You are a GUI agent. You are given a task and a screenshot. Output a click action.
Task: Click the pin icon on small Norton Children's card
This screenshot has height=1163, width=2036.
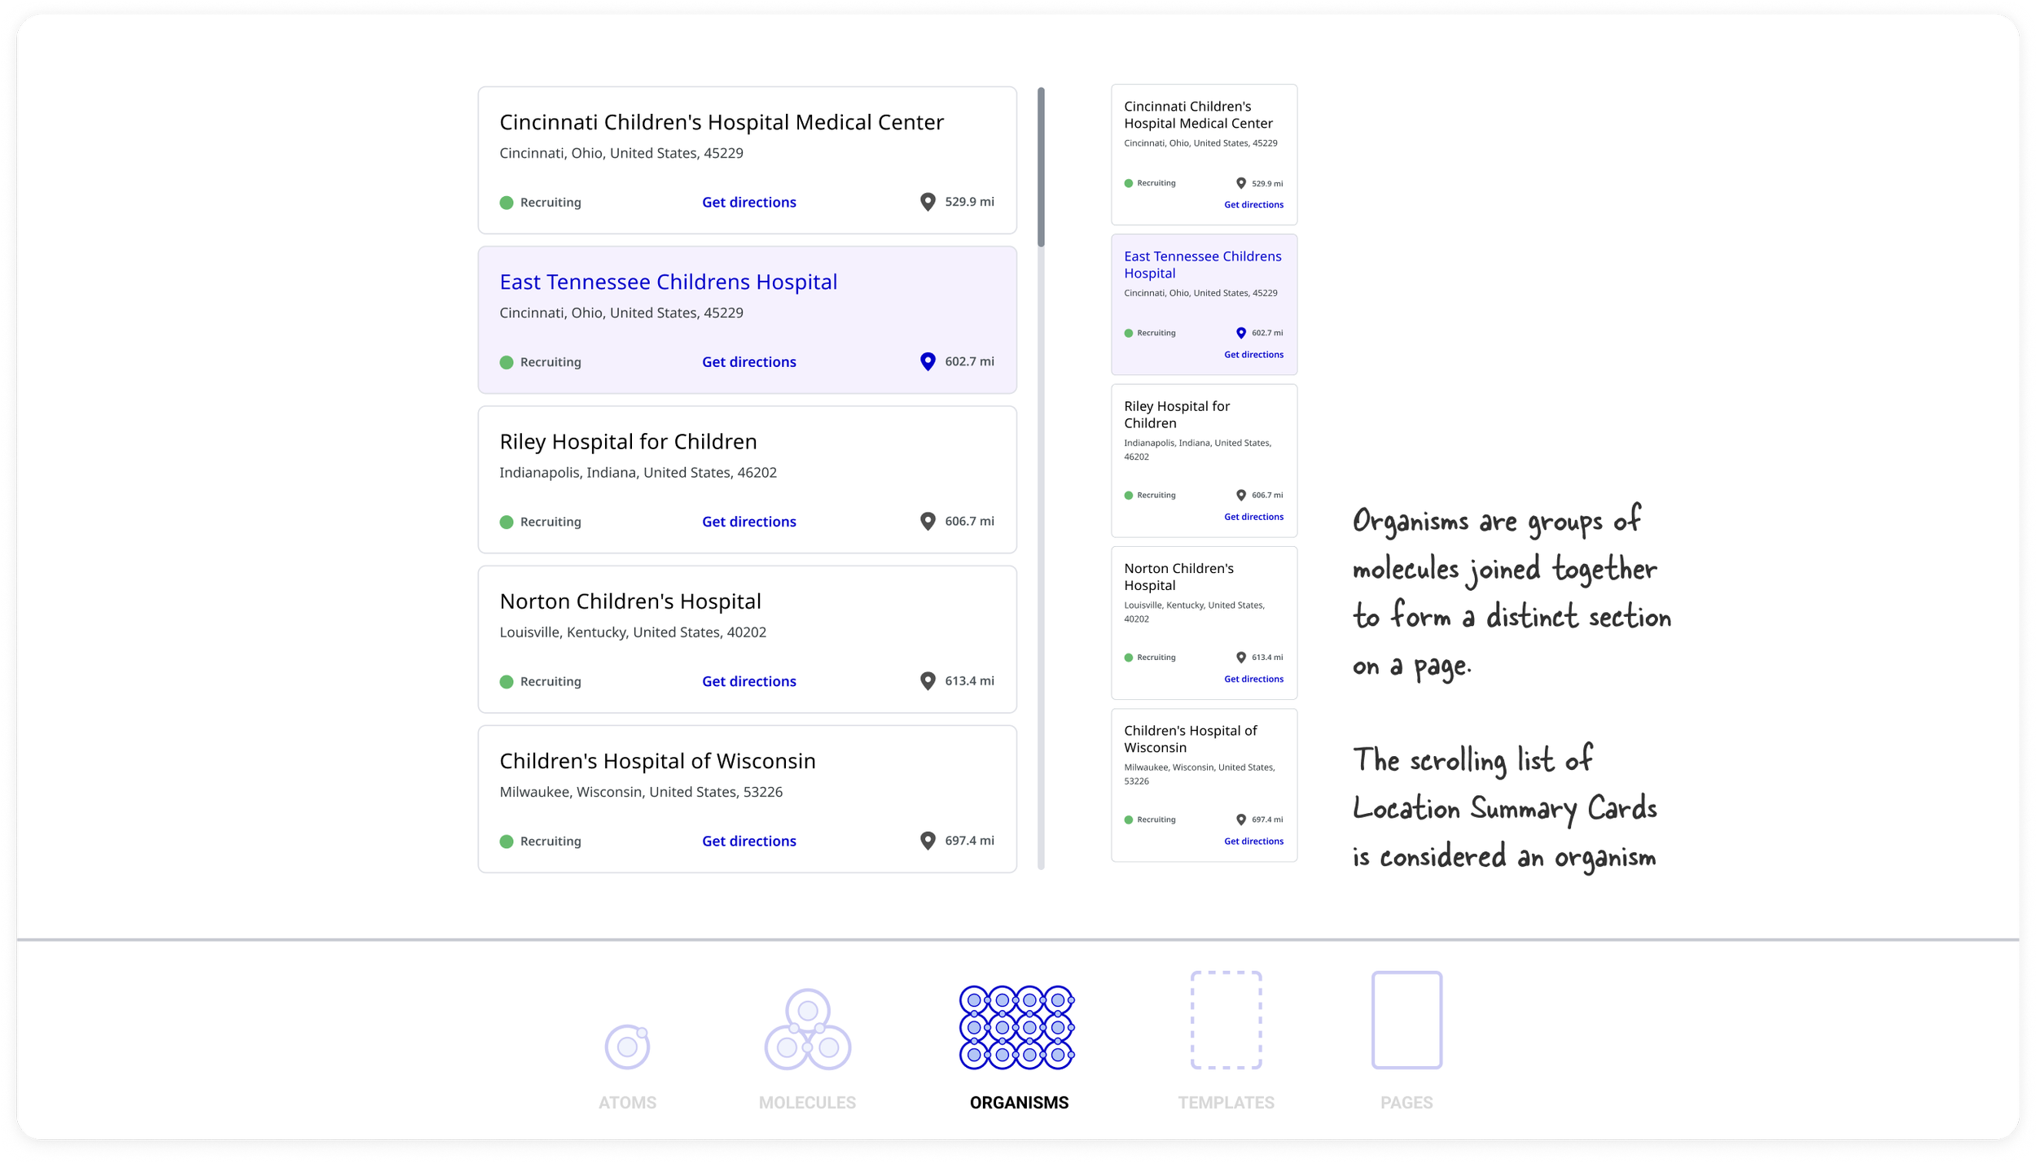pos(1241,658)
